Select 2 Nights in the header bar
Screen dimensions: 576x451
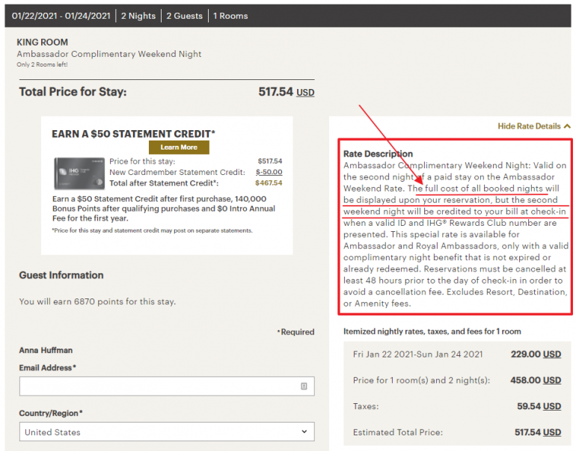click(x=137, y=16)
